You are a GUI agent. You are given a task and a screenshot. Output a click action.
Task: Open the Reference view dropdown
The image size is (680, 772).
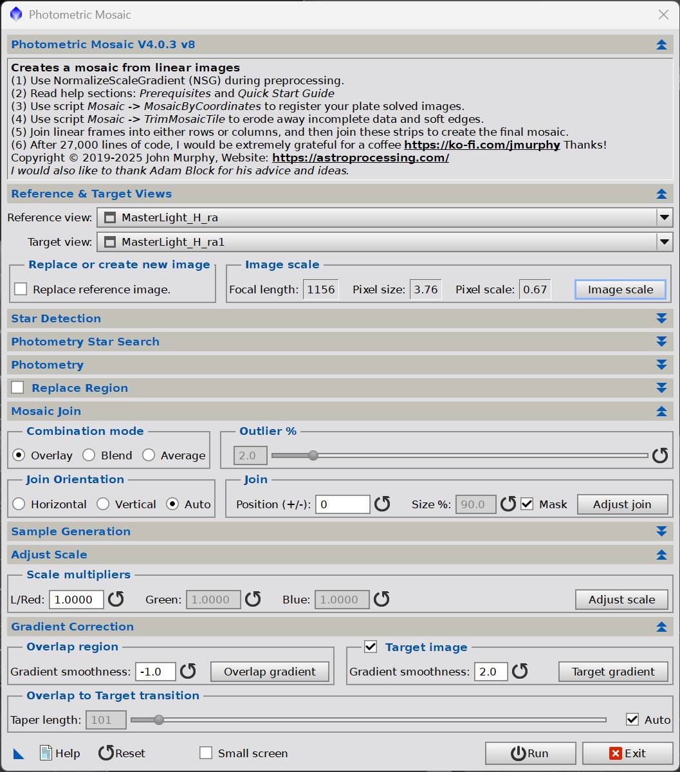coord(385,217)
